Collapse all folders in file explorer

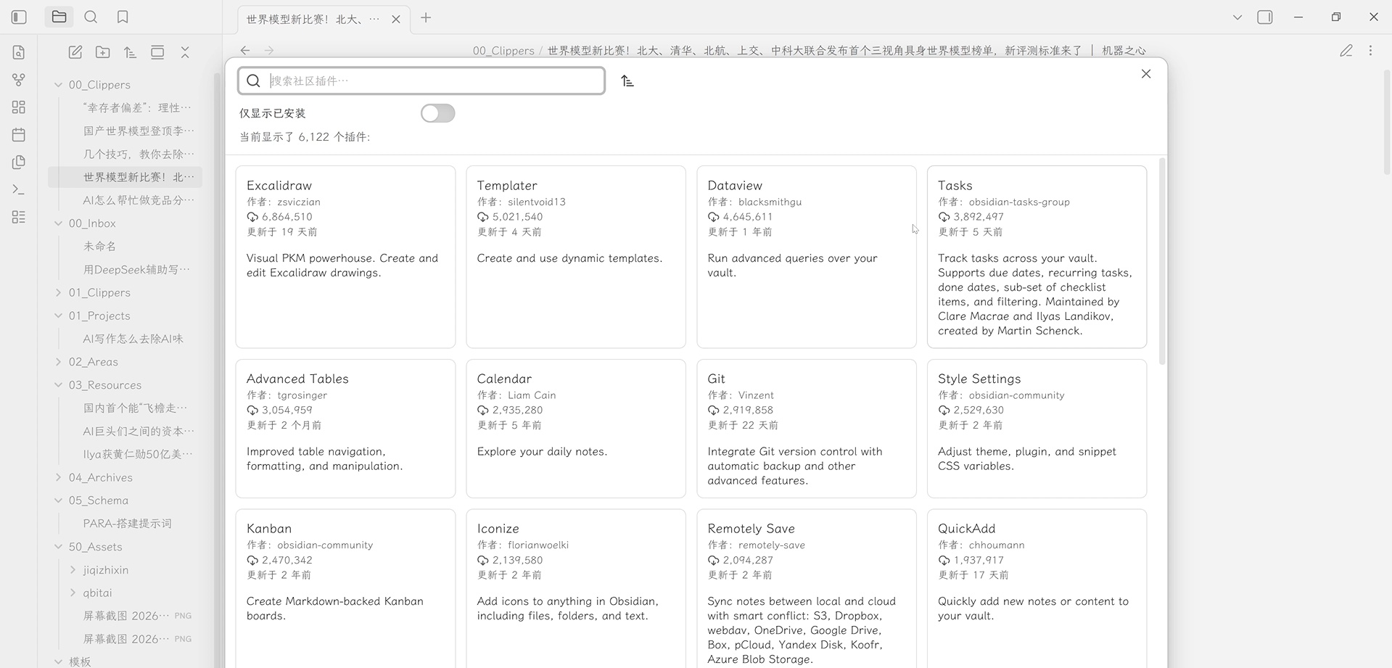(185, 52)
